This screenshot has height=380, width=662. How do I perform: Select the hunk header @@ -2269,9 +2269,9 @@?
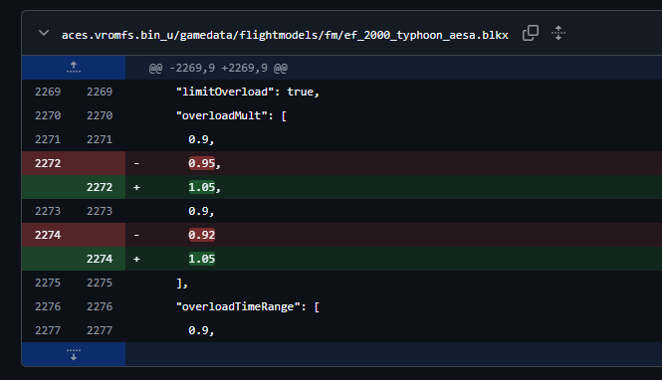tap(218, 68)
